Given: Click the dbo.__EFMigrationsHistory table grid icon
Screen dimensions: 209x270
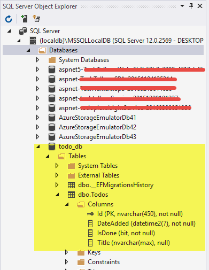Looking at the screenshot, I should coord(71,185).
